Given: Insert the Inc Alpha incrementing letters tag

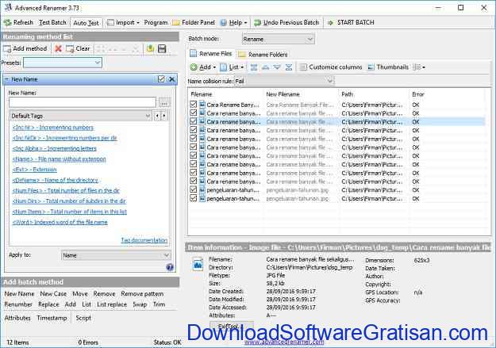Looking at the screenshot, I should pos(55,148).
